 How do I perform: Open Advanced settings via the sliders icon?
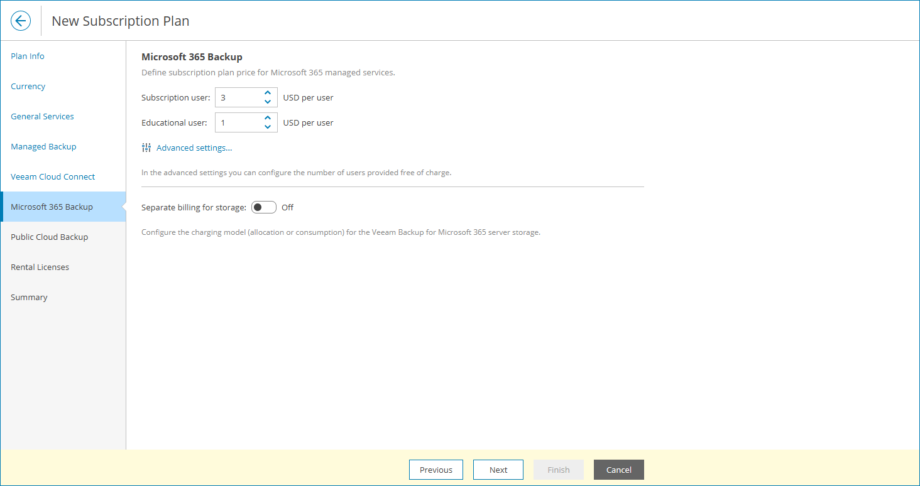tap(146, 147)
